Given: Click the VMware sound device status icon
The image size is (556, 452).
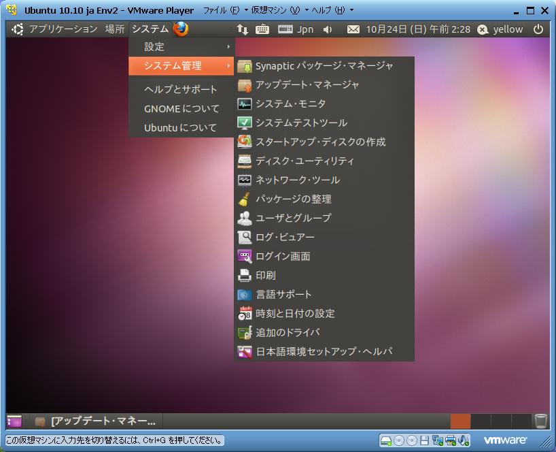Looking at the screenshot, I should 463,440.
